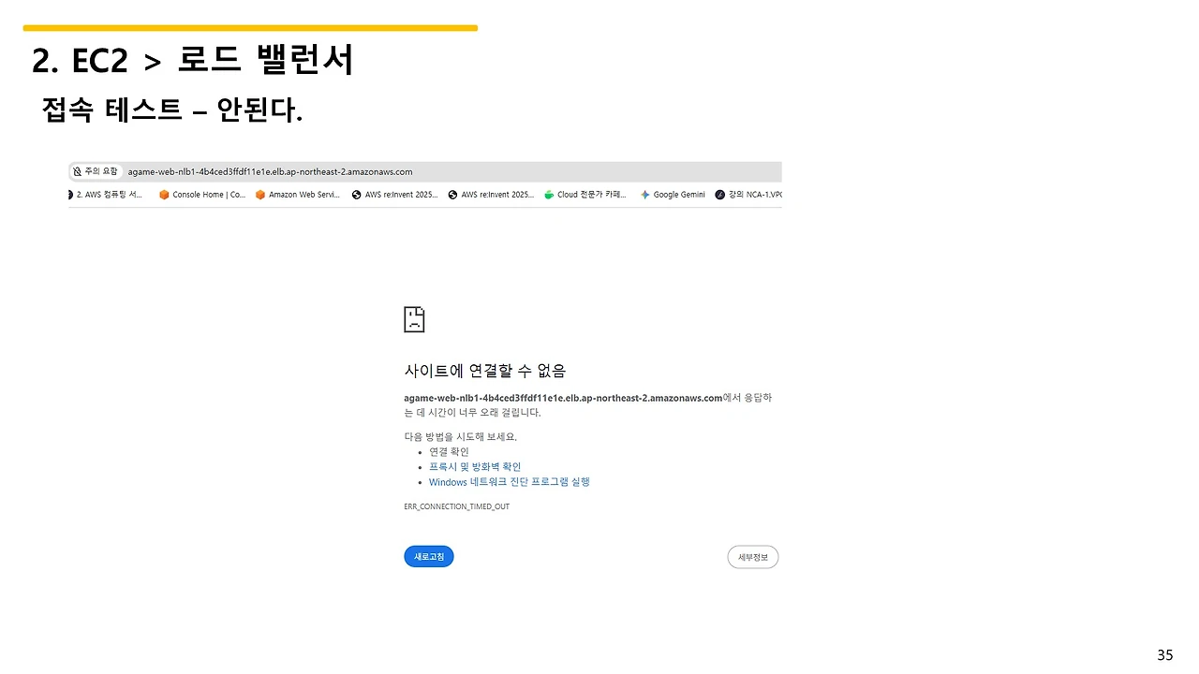The image size is (1199, 674).
Task: Click the 사이트에 연결할 수 없음 heading
Action: click(x=484, y=370)
